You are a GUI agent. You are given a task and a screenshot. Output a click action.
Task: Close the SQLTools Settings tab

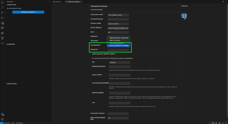(81, 2)
